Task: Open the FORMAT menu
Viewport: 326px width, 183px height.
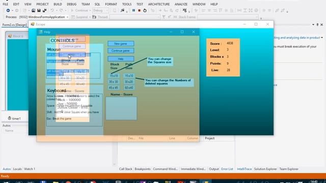Action: pyautogui.click(x=111, y=4)
